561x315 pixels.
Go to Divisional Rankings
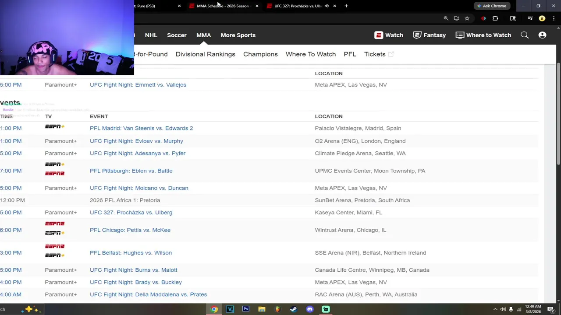point(205,54)
